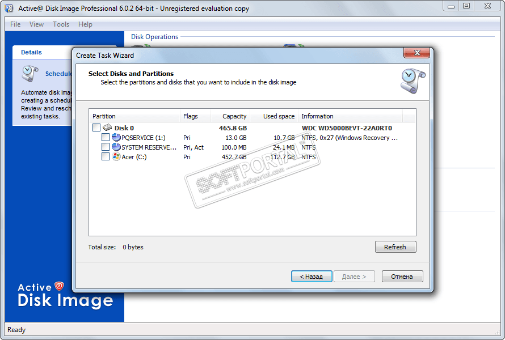The height and width of the screenshot is (340, 505).
Task: Click the Acer (C:) Windows flag icon
Action: (x=116, y=156)
